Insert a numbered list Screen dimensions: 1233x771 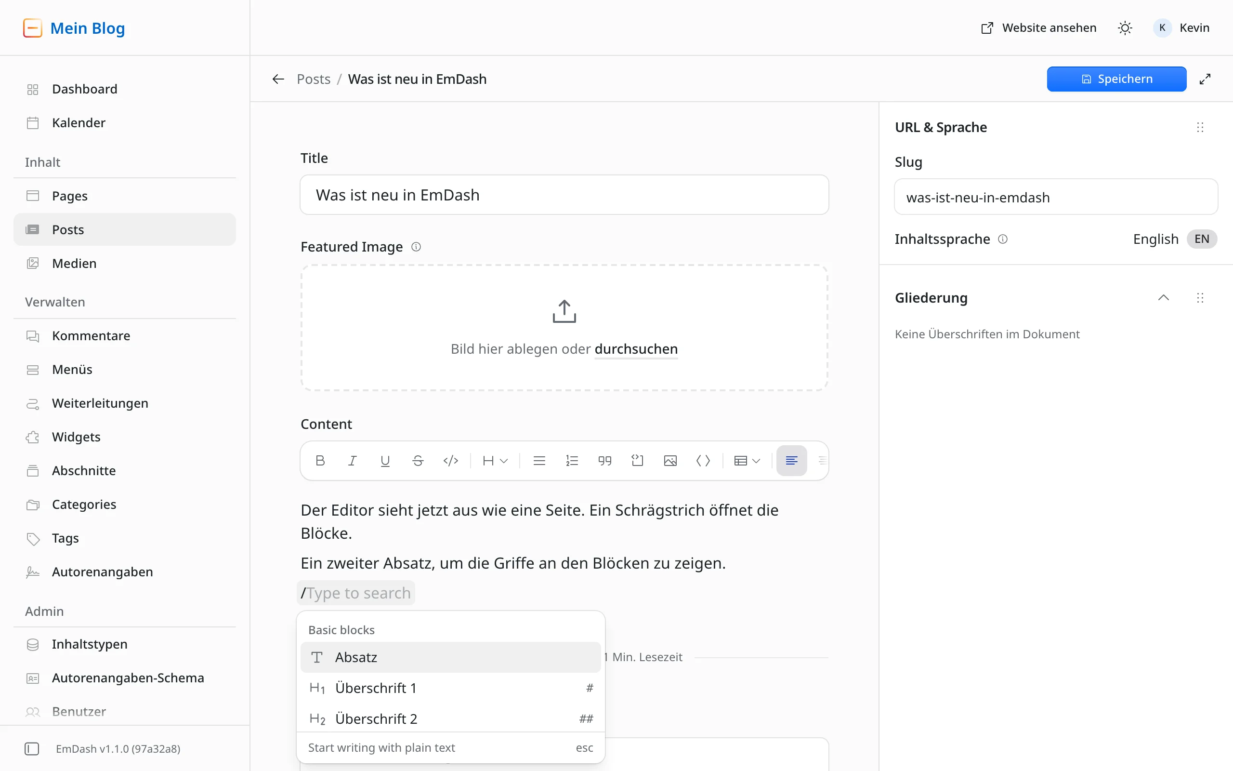coord(572,461)
